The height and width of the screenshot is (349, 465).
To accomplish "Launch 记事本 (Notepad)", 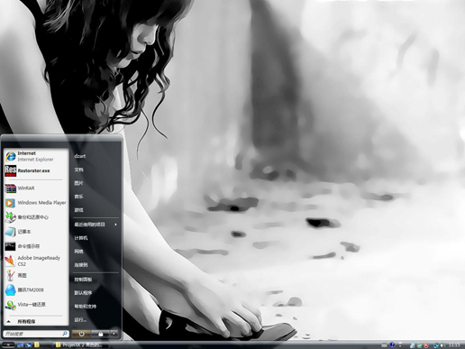I will coord(35,232).
